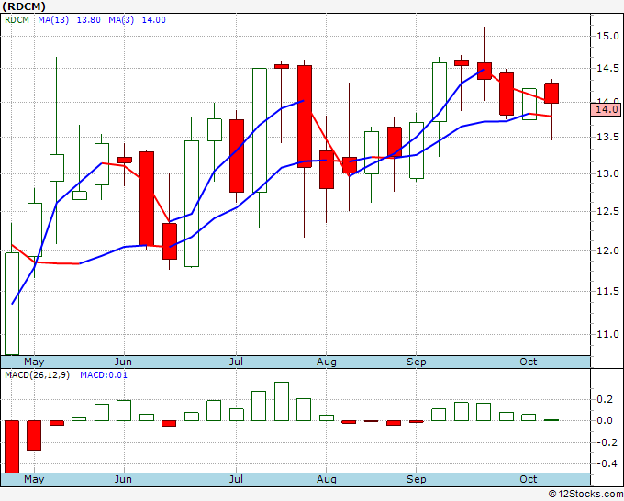Select the 13.80 moving average value
Image resolution: width=624 pixels, height=501 pixels.
(x=88, y=20)
